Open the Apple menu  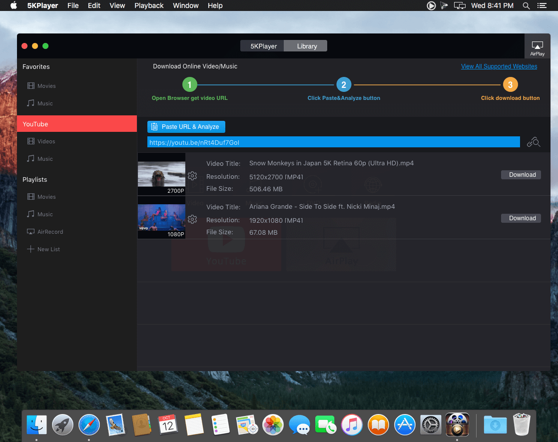click(x=13, y=5)
